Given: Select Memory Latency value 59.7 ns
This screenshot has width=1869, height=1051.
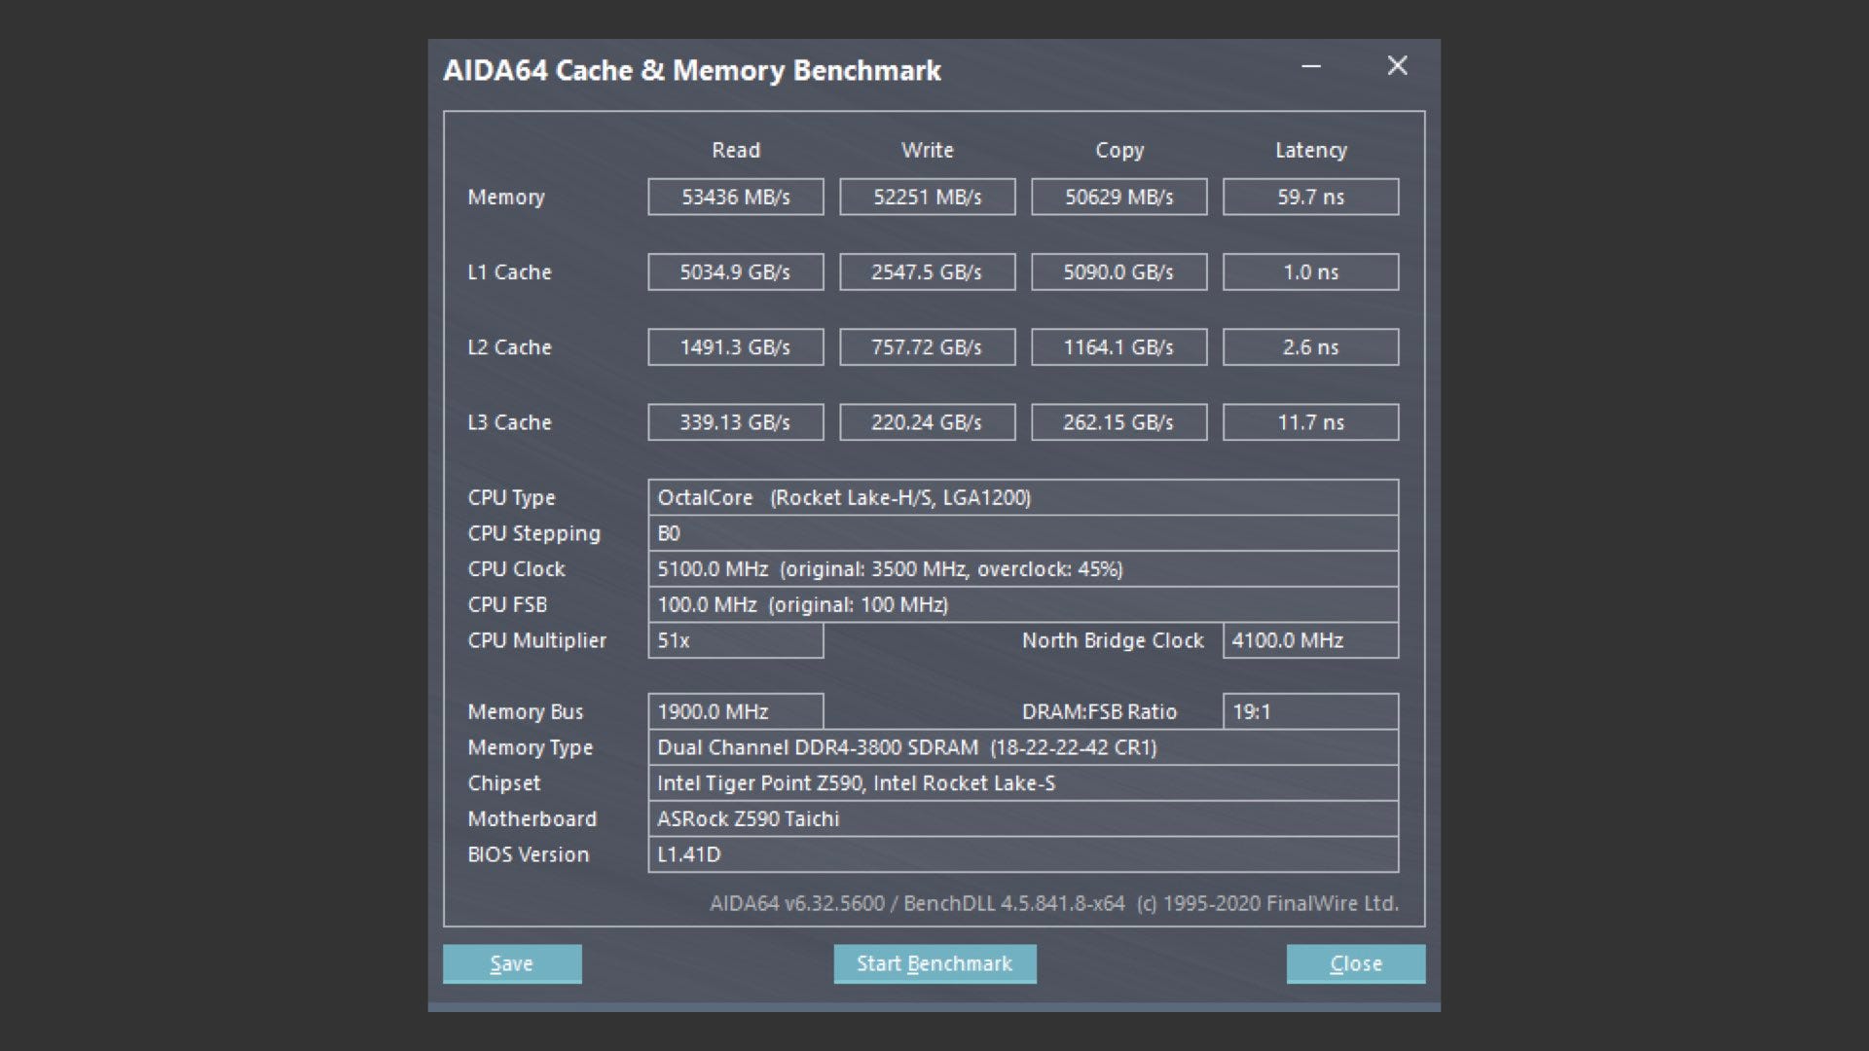Looking at the screenshot, I should [x=1311, y=197].
